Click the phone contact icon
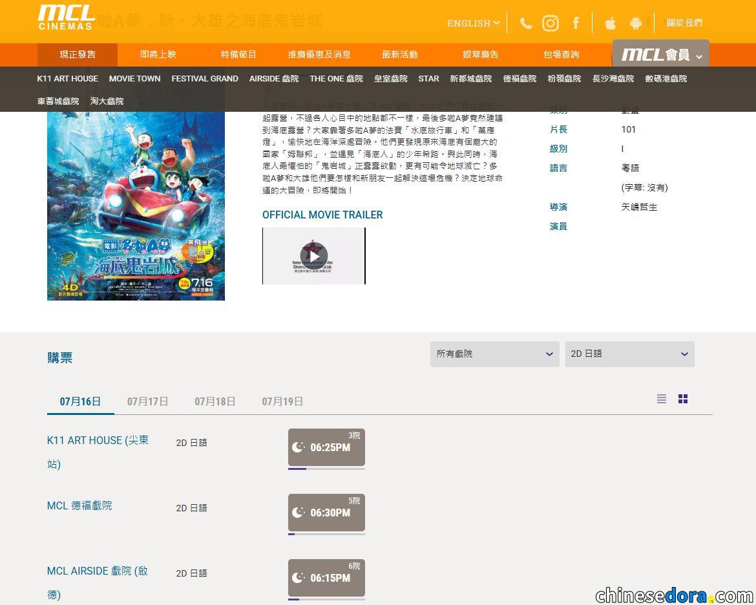This screenshot has height=605, width=756. pyautogui.click(x=526, y=23)
